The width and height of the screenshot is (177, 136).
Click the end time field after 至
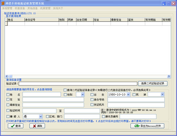(x=82, y=111)
